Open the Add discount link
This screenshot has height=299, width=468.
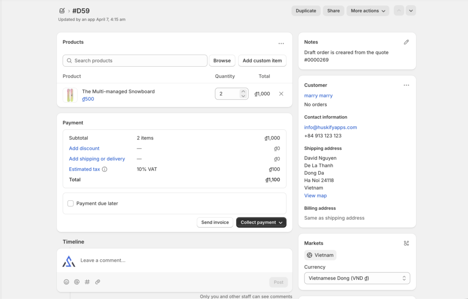point(84,148)
